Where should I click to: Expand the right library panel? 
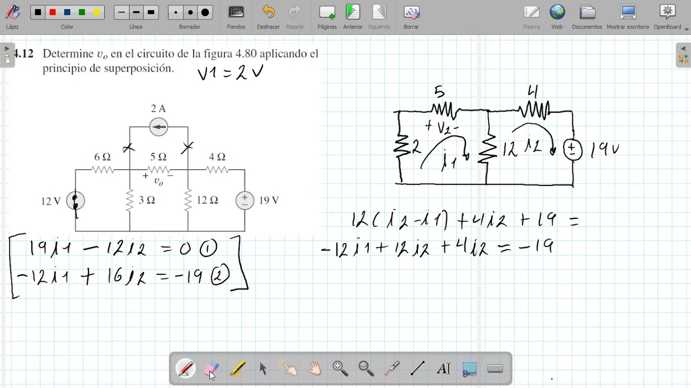pos(683,54)
